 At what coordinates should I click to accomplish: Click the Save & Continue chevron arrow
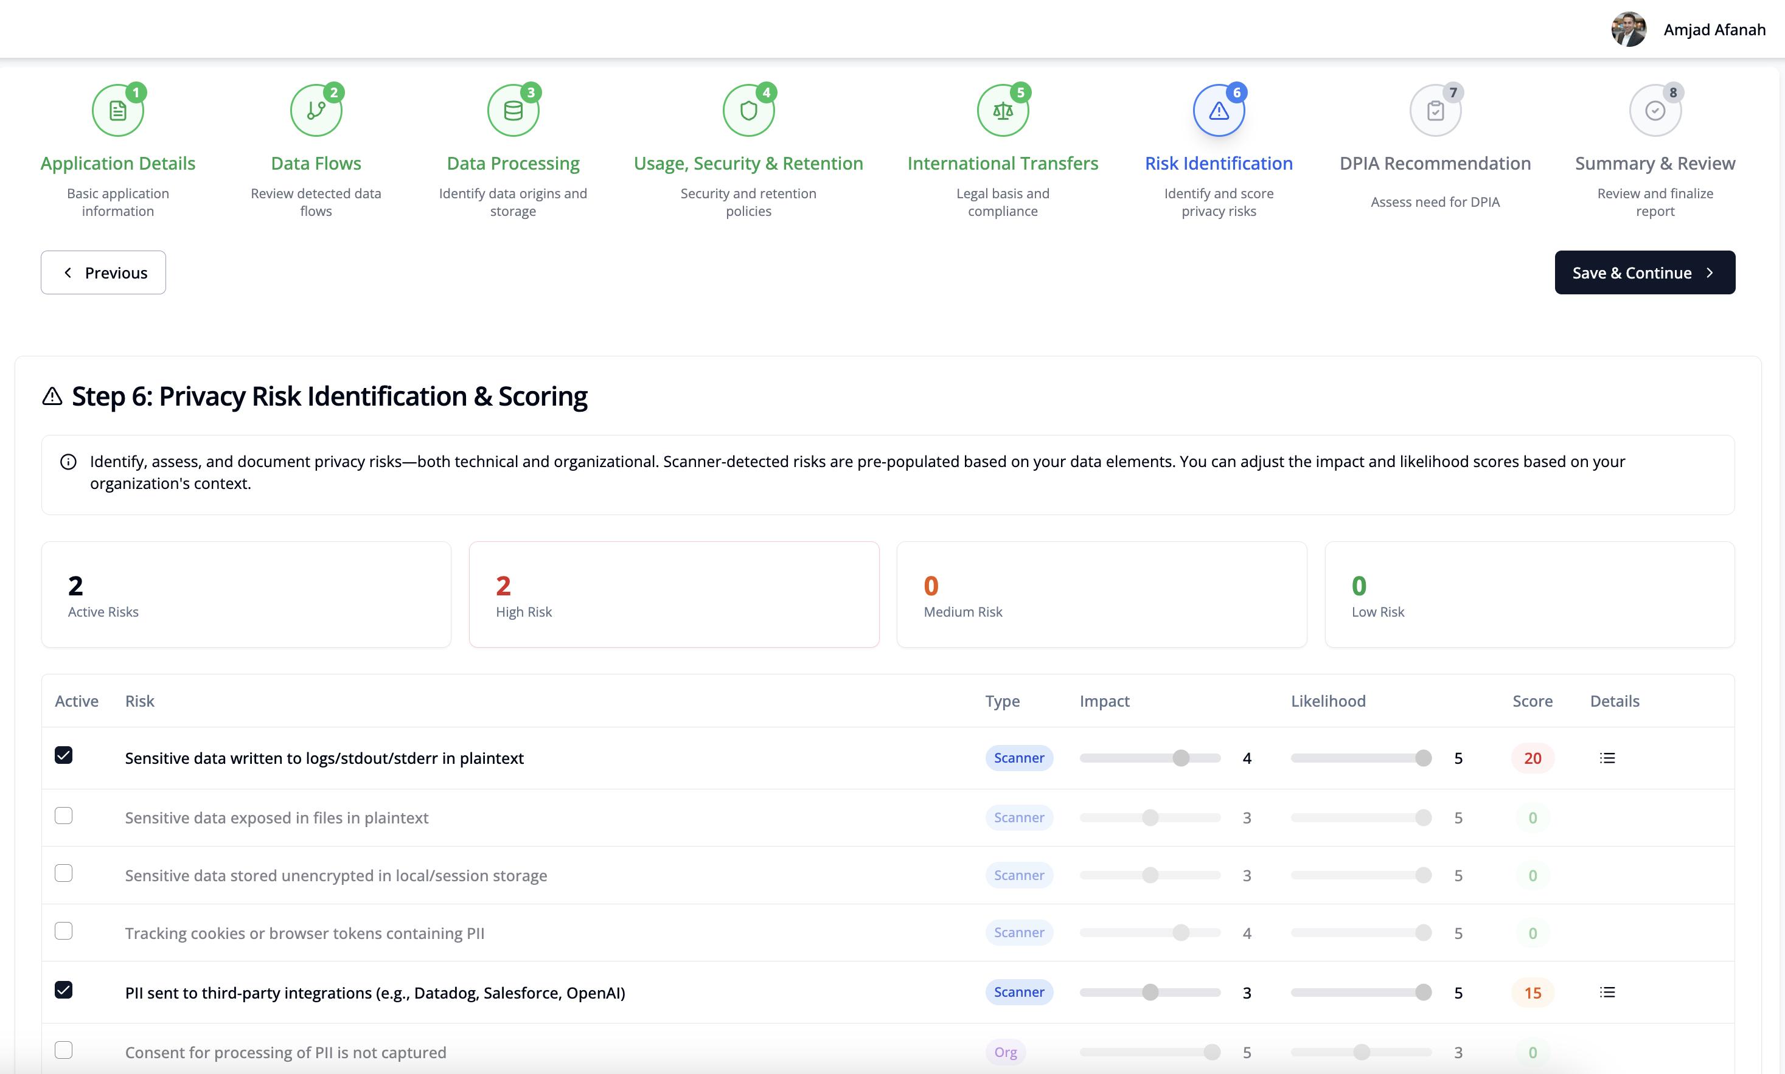pos(1710,273)
